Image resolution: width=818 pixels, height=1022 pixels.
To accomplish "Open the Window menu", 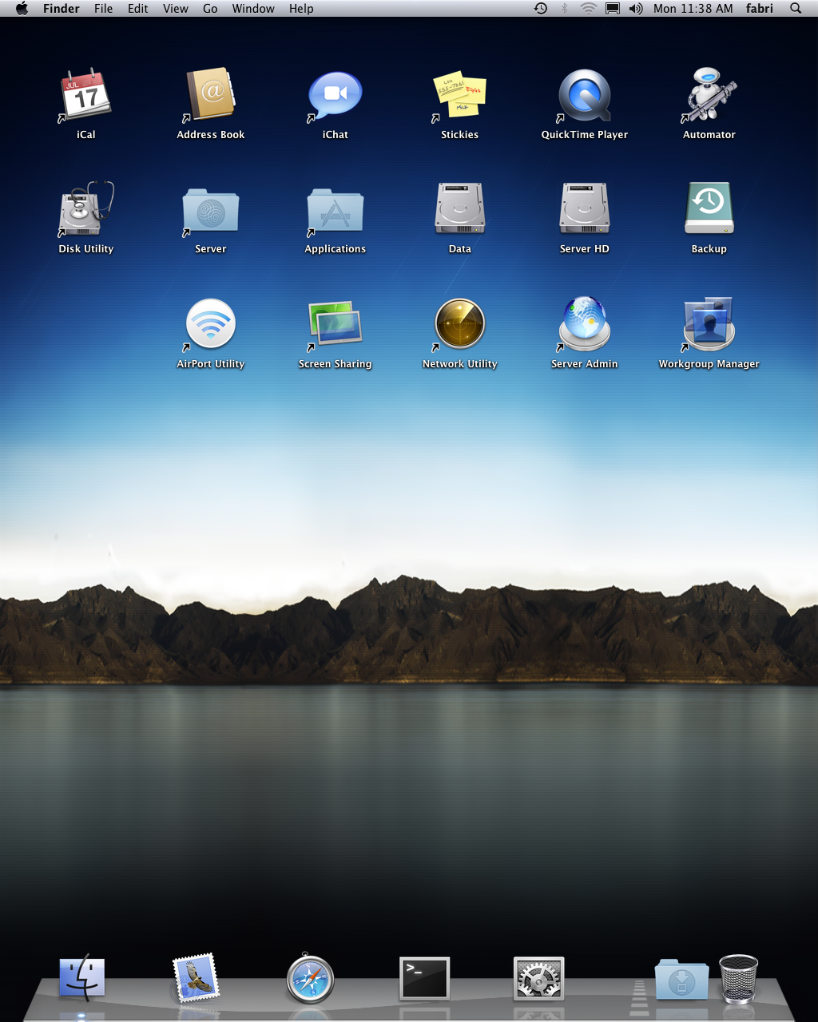I will tap(253, 9).
